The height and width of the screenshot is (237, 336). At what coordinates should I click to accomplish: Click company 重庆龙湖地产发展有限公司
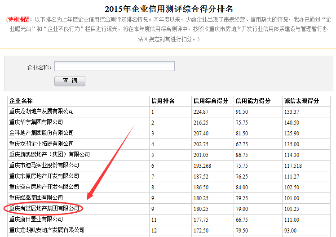41,112
